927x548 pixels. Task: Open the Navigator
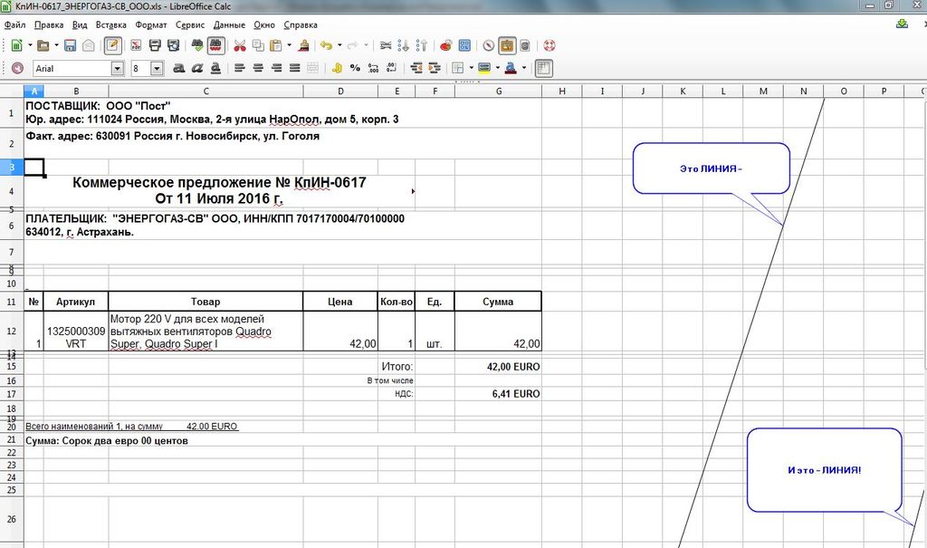pyautogui.click(x=488, y=45)
